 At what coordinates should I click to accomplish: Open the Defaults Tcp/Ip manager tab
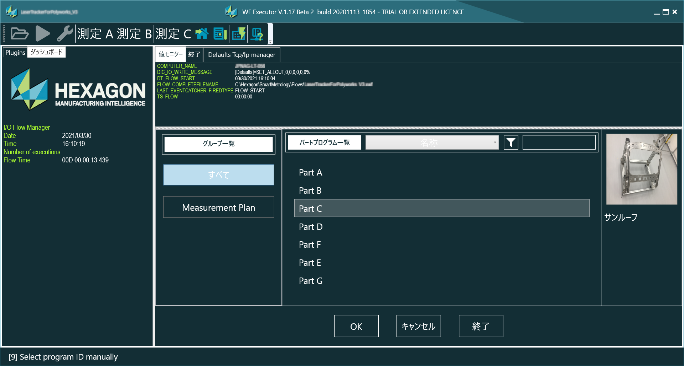[x=242, y=55]
